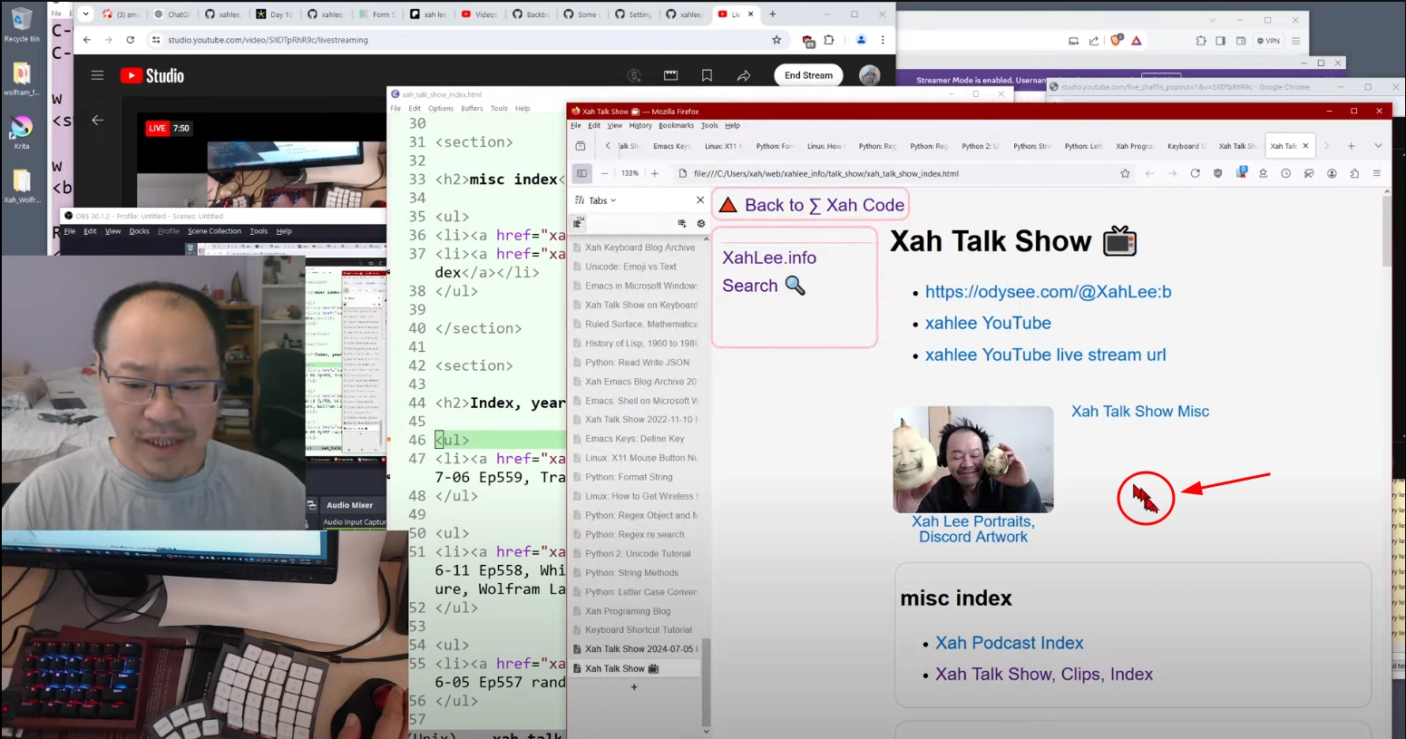The image size is (1406, 739).
Task: Open the Krita desktop icon
Action: tap(22, 132)
